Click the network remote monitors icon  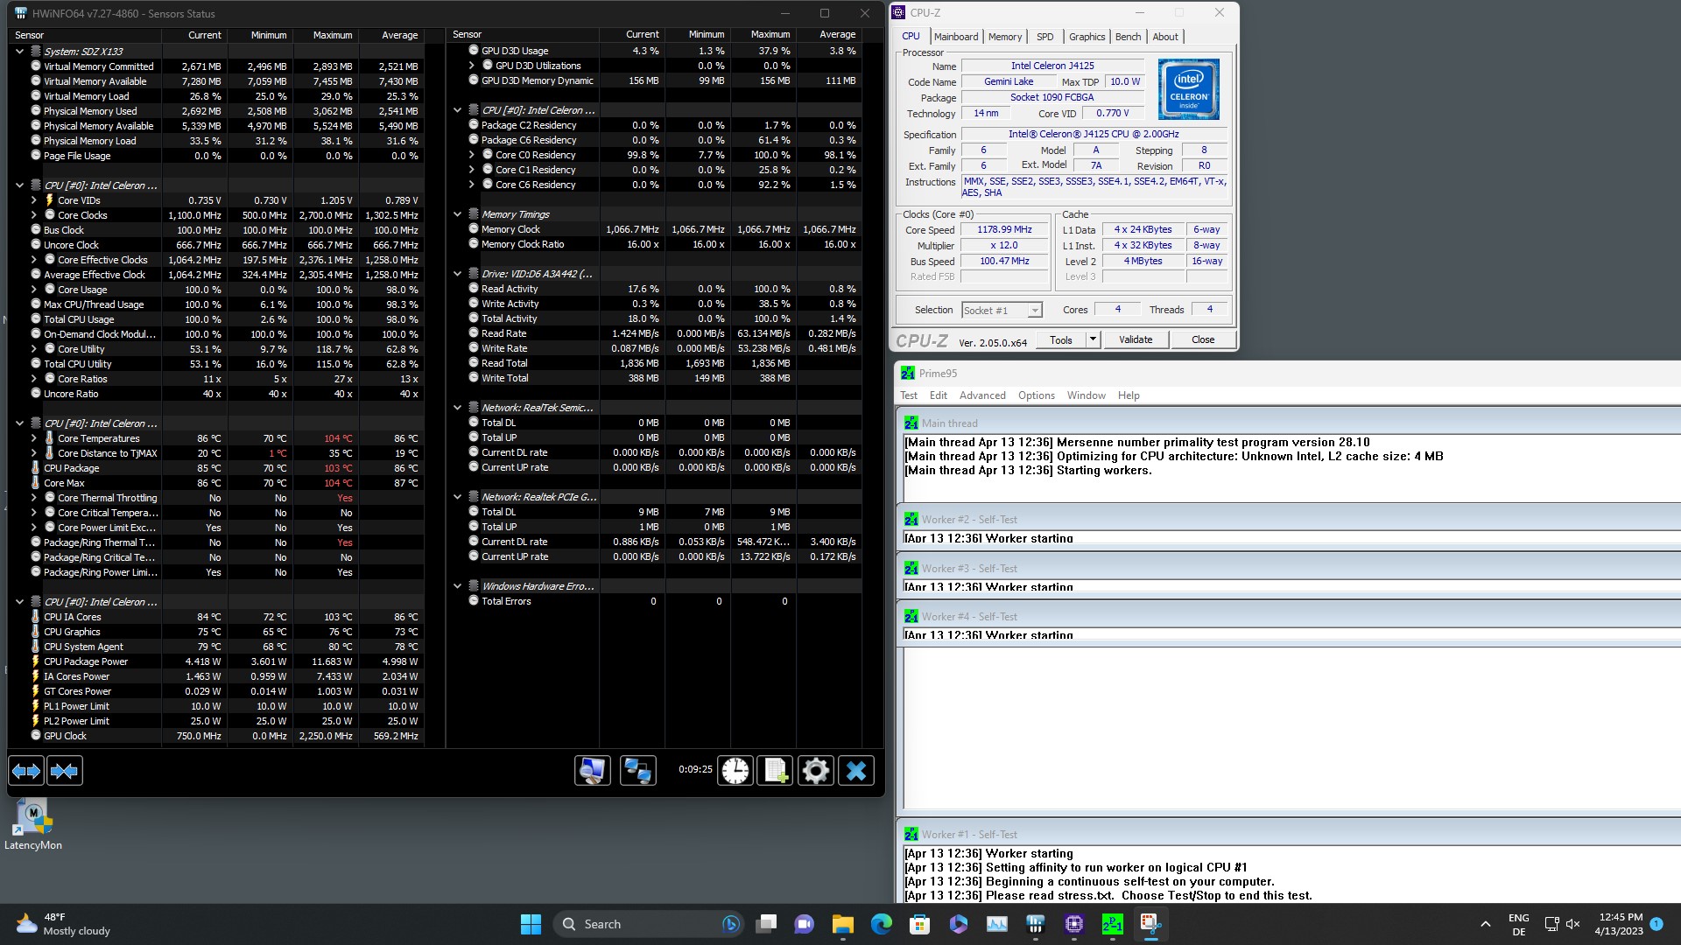[637, 771]
